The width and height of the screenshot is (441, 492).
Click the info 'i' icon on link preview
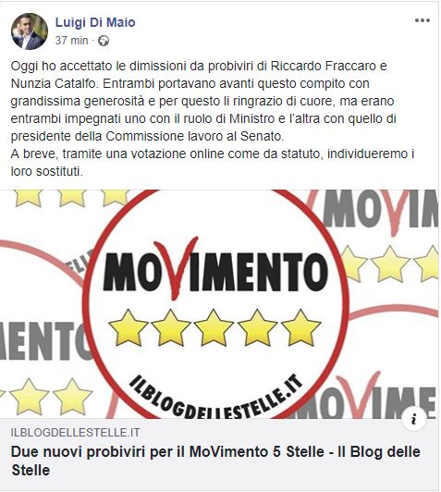[x=414, y=419]
